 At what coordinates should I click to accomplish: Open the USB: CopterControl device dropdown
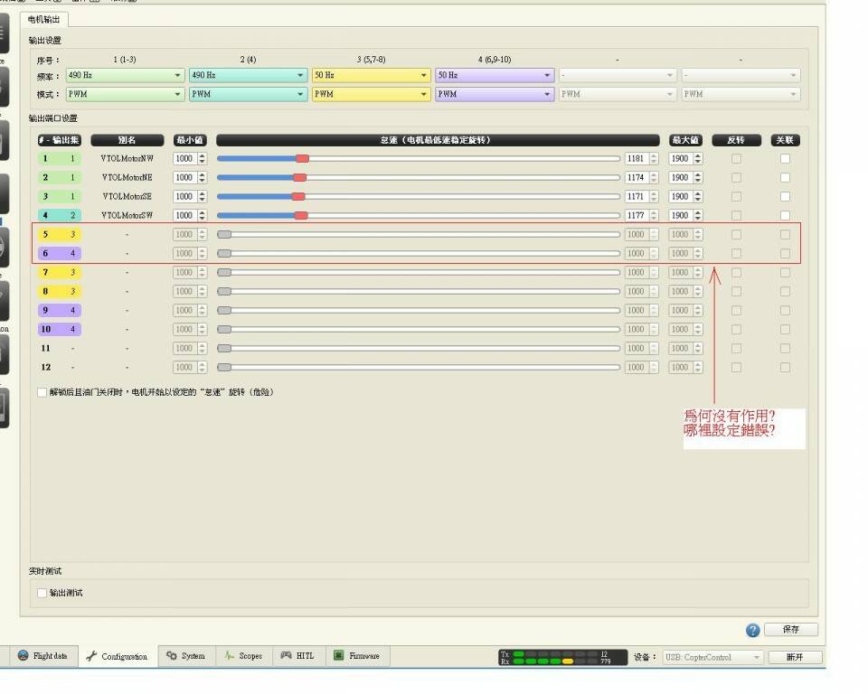click(x=712, y=657)
